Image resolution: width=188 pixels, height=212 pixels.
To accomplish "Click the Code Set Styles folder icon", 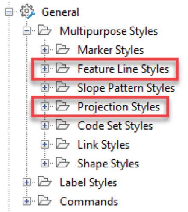I will click(62, 125).
